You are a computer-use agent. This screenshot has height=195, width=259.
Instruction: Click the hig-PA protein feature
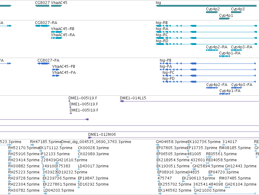click(208, 70)
